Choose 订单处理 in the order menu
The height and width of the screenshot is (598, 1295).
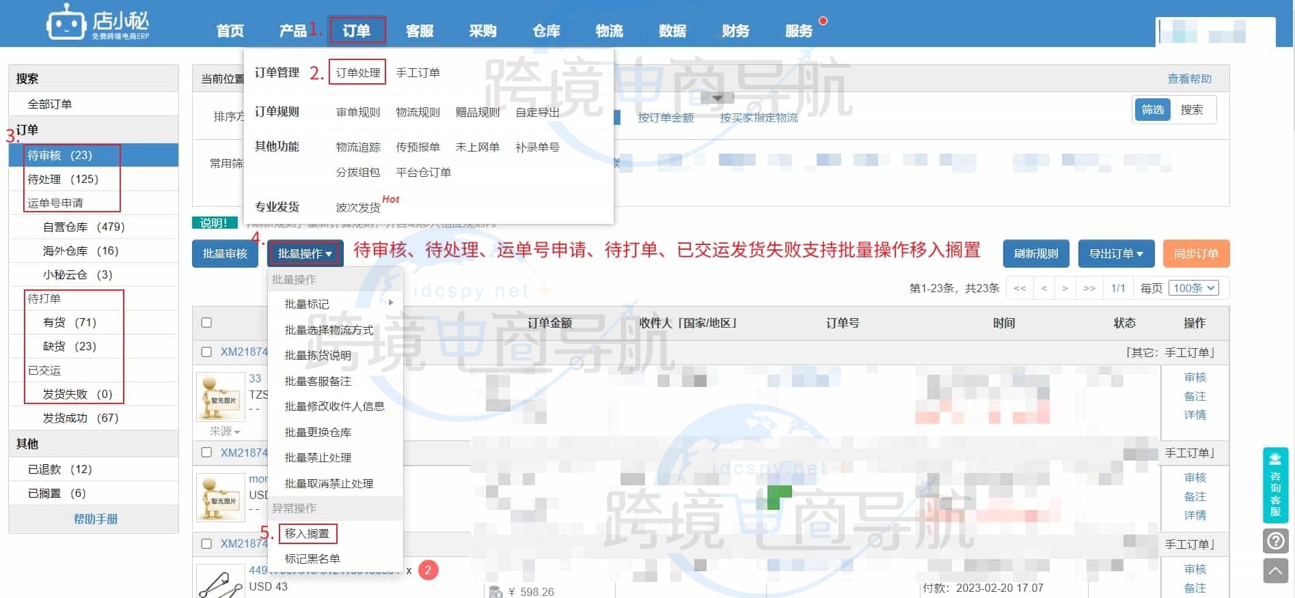coord(357,72)
